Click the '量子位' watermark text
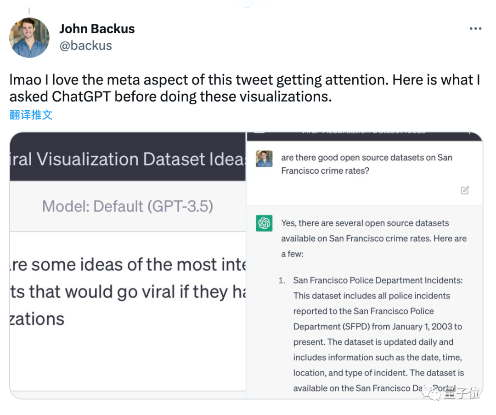The image size is (496, 415). point(462,393)
